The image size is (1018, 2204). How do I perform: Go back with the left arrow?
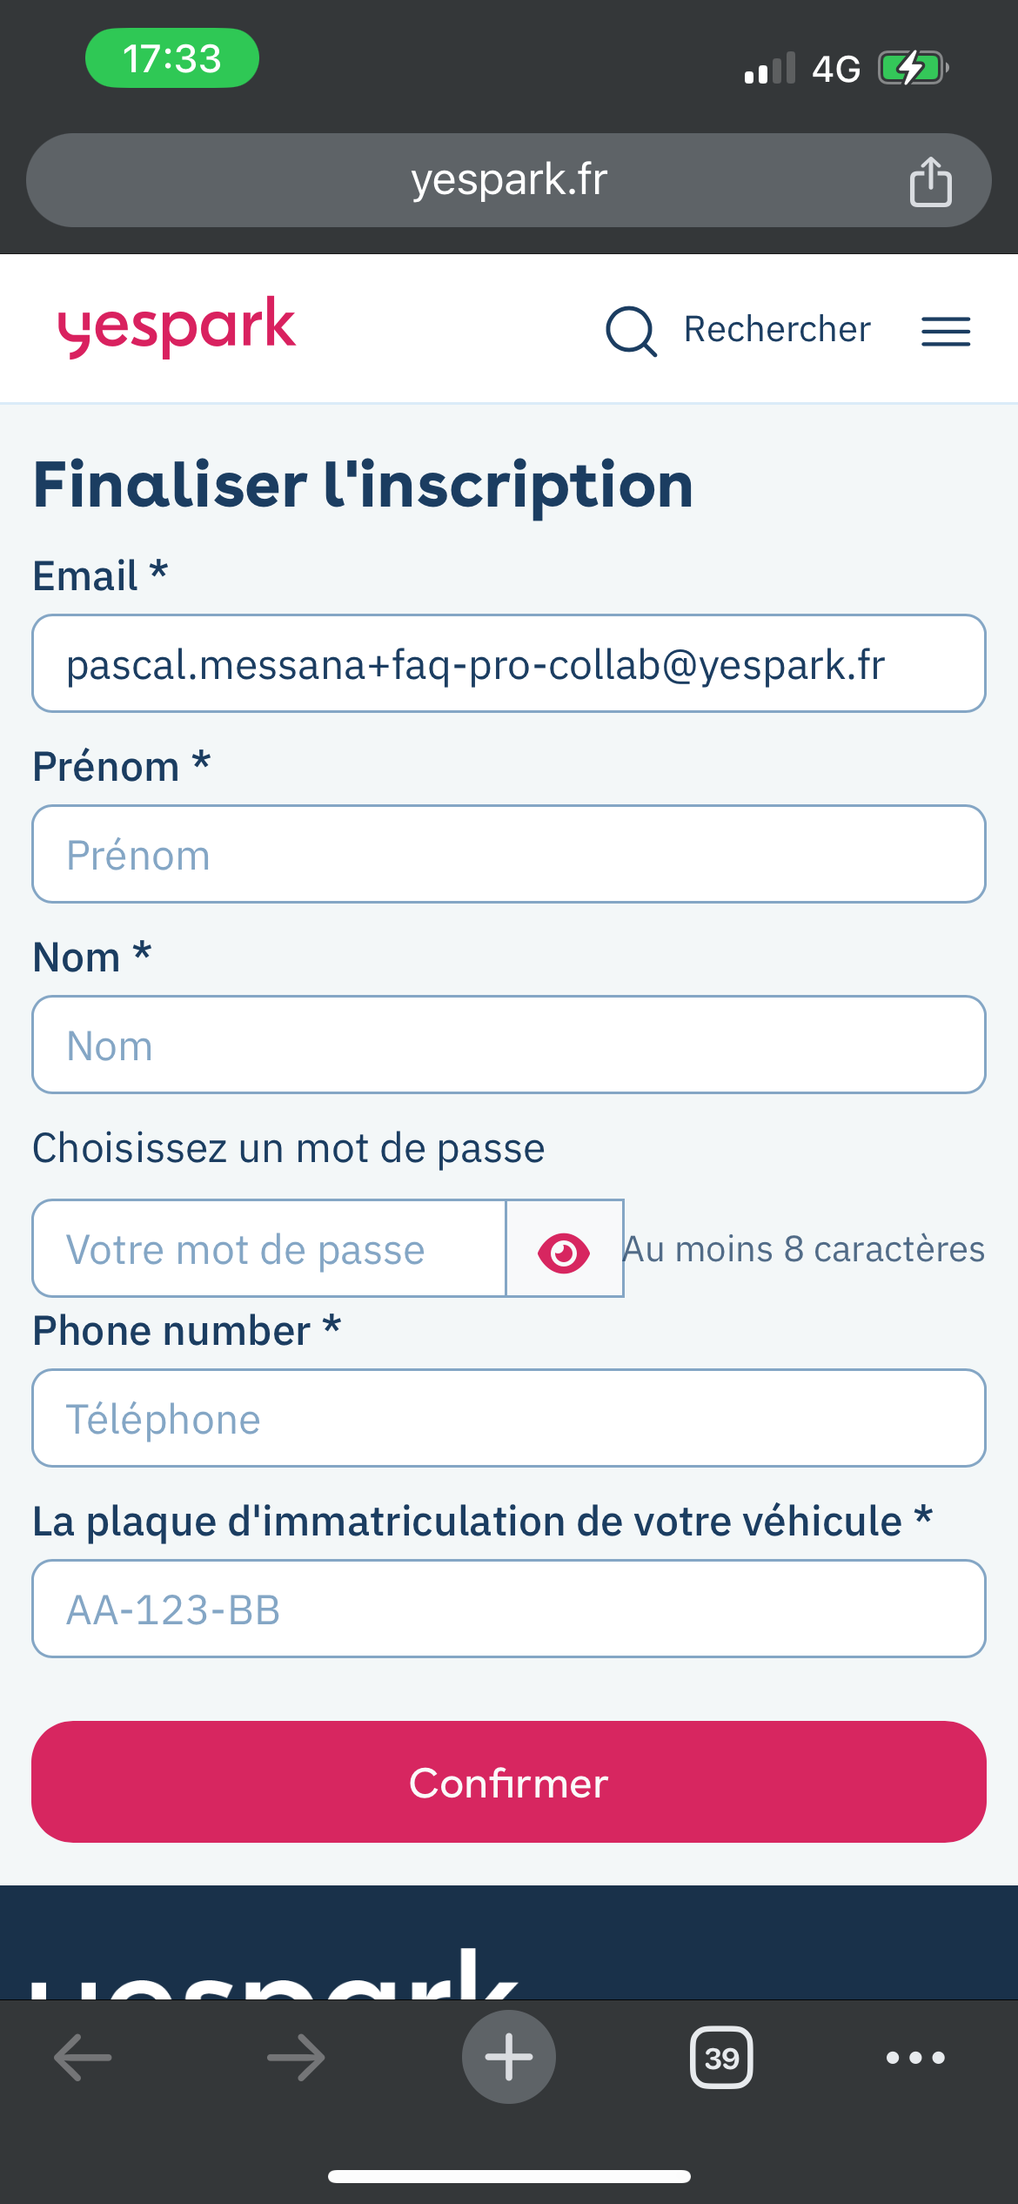[83, 2058]
